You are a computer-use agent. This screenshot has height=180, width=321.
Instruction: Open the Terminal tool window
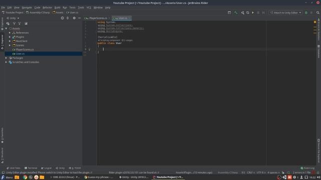[31, 168]
